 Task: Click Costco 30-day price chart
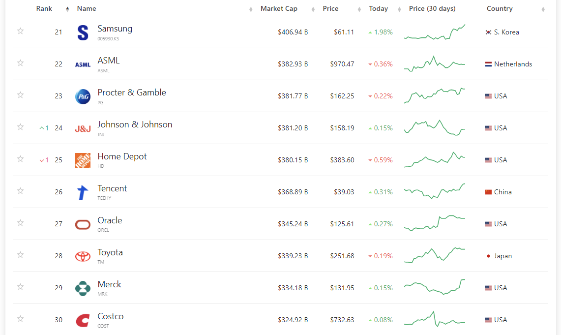435,319
